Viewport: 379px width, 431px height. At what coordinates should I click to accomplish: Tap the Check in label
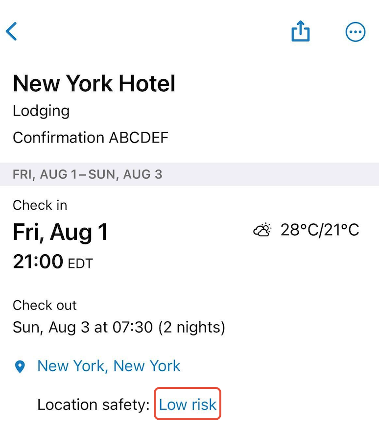click(x=40, y=205)
